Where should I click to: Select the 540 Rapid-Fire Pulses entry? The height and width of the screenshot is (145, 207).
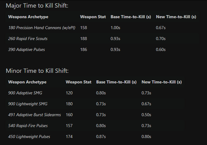[x=28, y=126]
